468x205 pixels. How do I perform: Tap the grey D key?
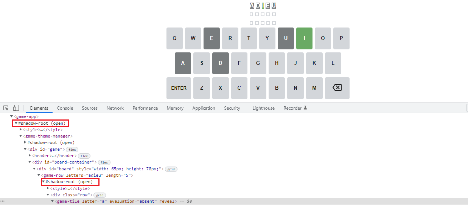[x=220, y=63]
